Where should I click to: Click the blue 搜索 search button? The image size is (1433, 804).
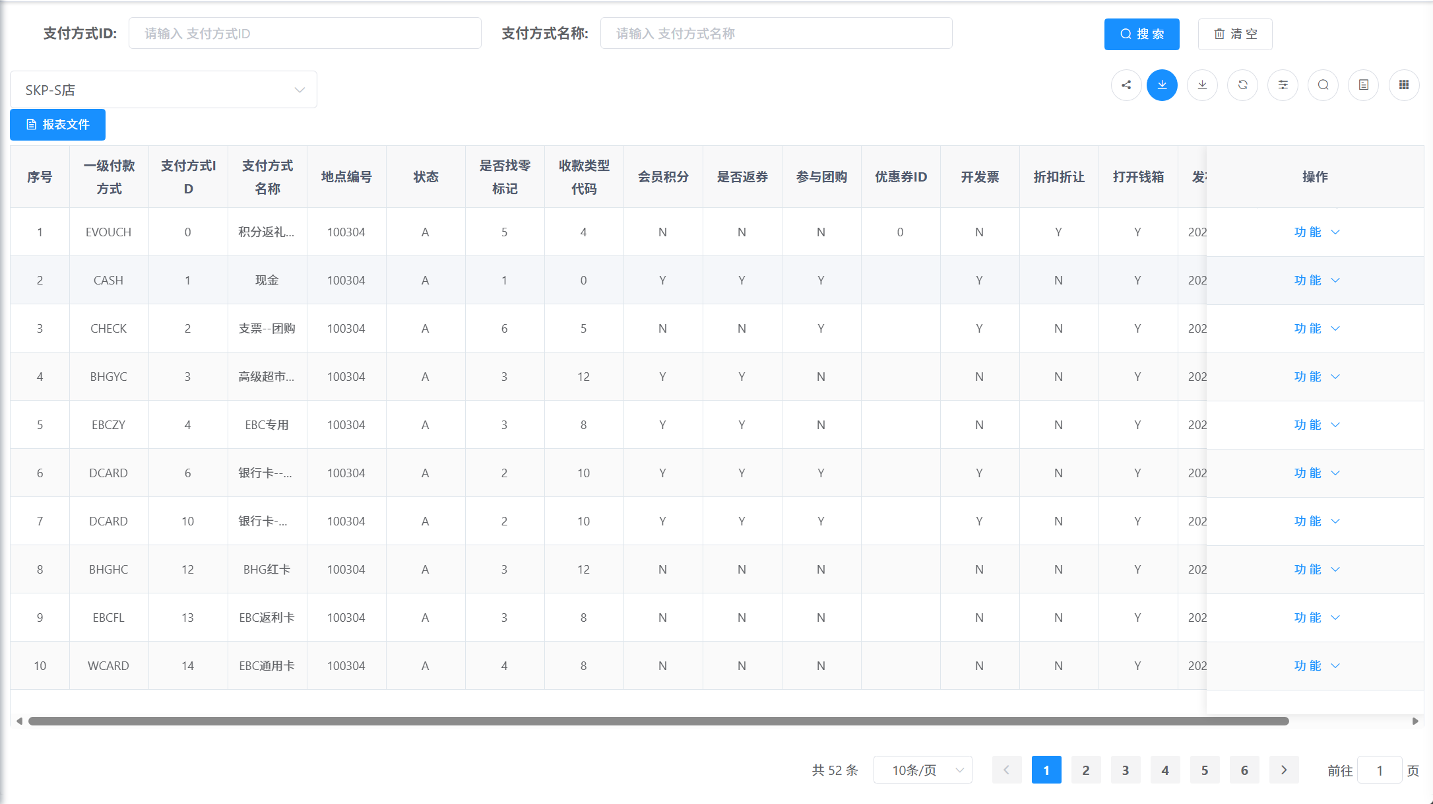(x=1141, y=34)
